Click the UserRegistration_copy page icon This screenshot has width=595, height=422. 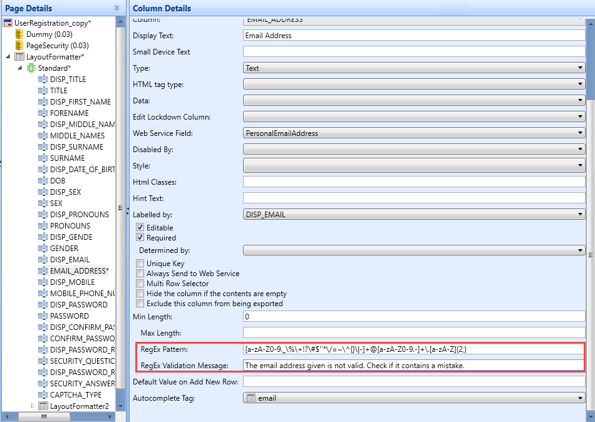[x=8, y=23]
